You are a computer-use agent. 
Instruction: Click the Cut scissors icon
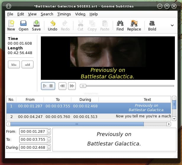click(x=80, y=25)
